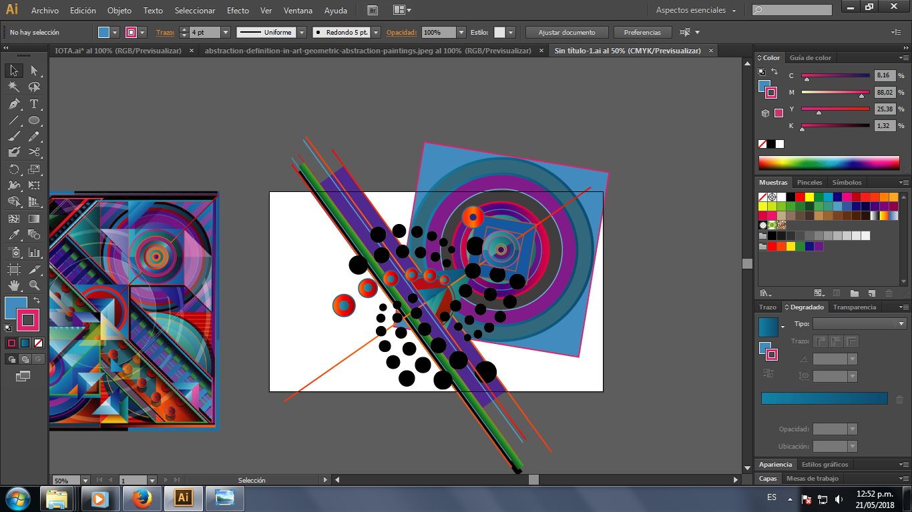Open the Objeto menu
The image size is (912, 512).
(120, 11)
